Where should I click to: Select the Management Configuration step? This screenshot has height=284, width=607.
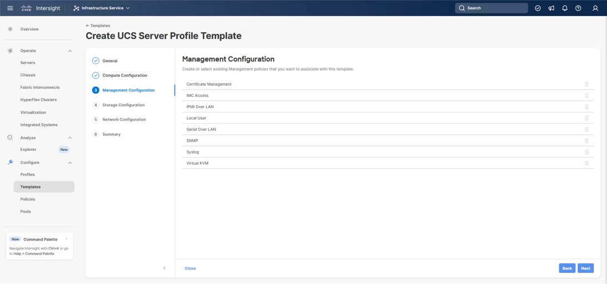pos(123,90)
